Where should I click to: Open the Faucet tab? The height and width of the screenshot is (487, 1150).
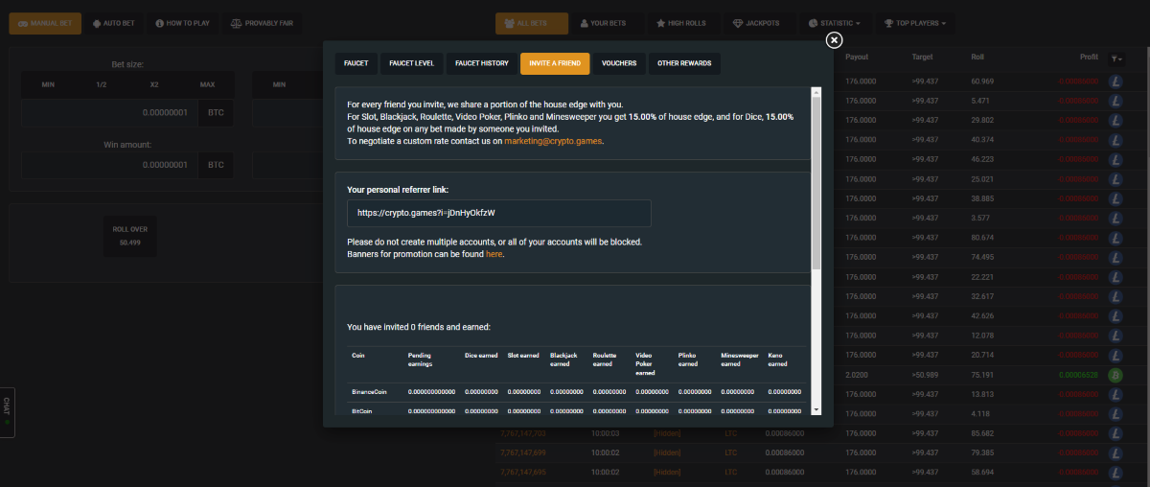356,63
